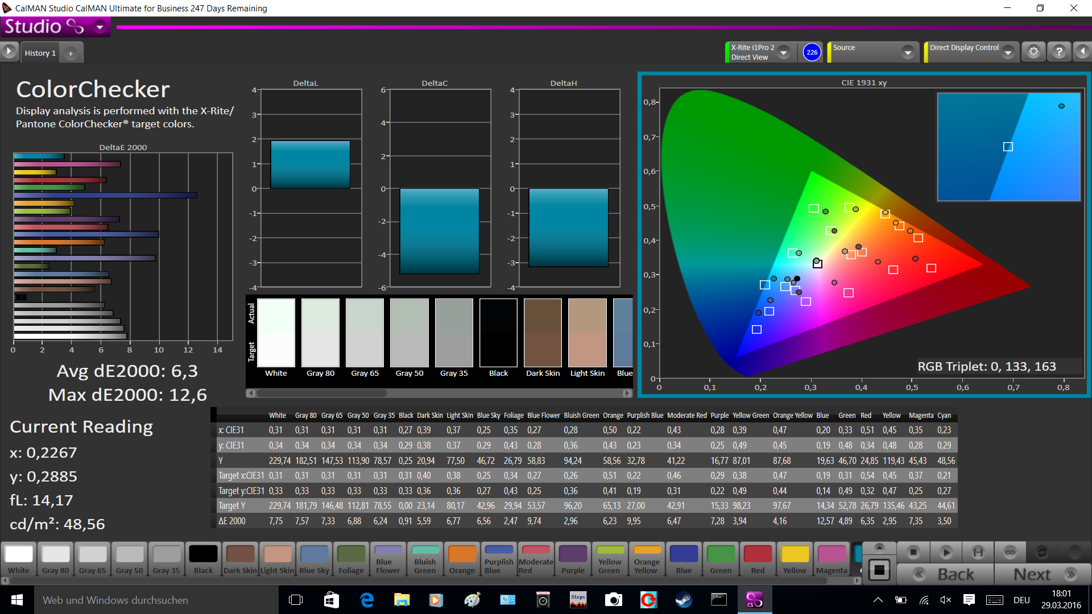Expand the Source dropdown
Viewport: 1092px width, 614px height.
click(x=908, y=52)
